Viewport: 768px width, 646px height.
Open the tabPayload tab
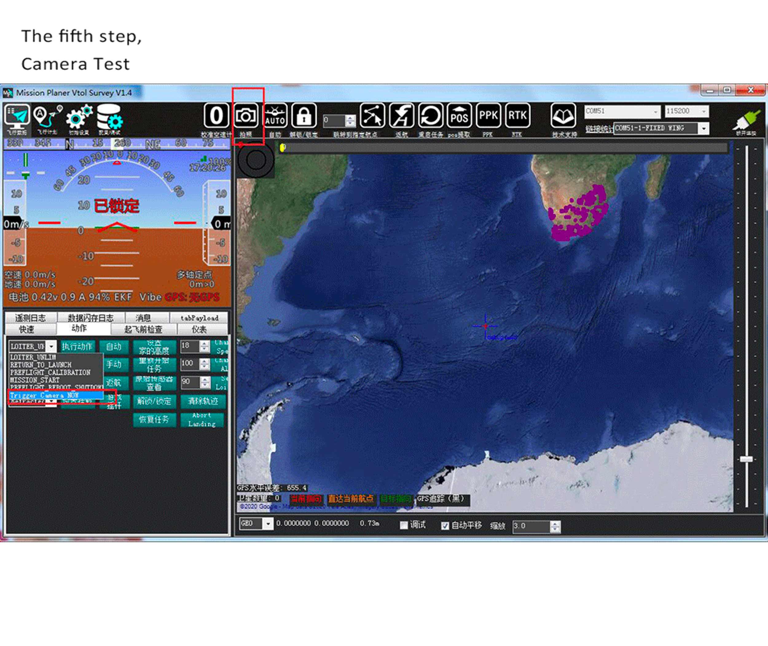[x=199, y=318]
